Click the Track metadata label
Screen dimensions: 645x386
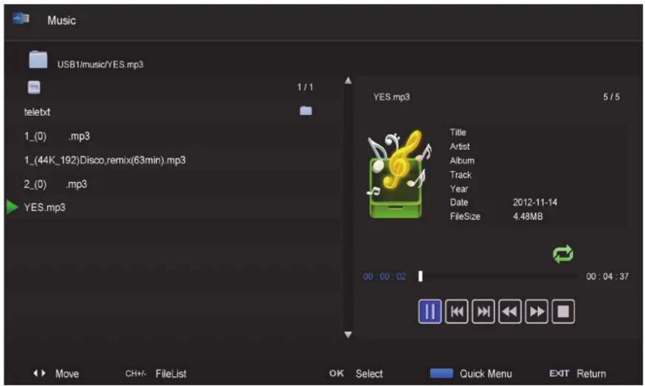pos(461,175)
